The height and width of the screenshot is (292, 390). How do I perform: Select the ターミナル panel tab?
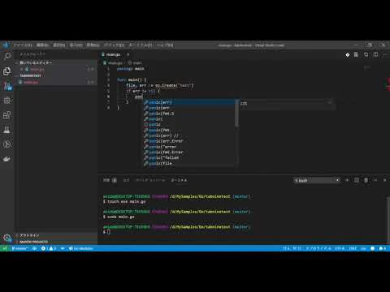coord(179,180)
